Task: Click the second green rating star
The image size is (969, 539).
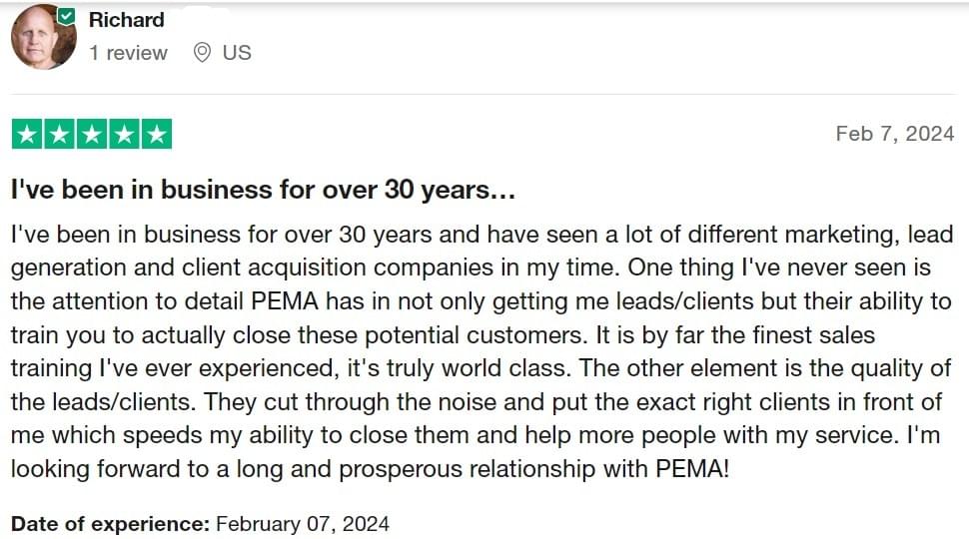Action: pyautogui.click(x=60, y=134)
